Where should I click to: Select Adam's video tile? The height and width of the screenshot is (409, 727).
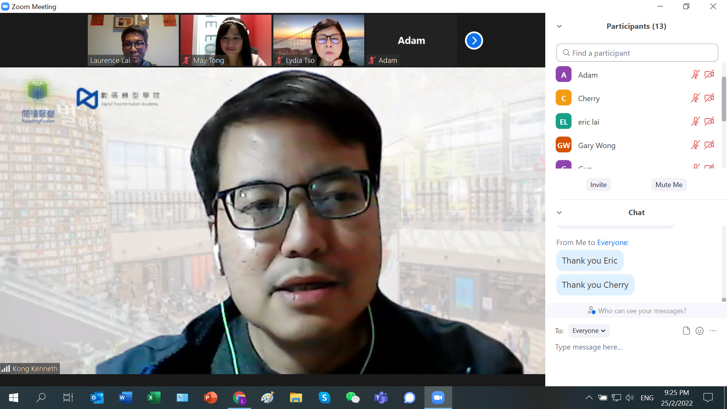(412, 40)
